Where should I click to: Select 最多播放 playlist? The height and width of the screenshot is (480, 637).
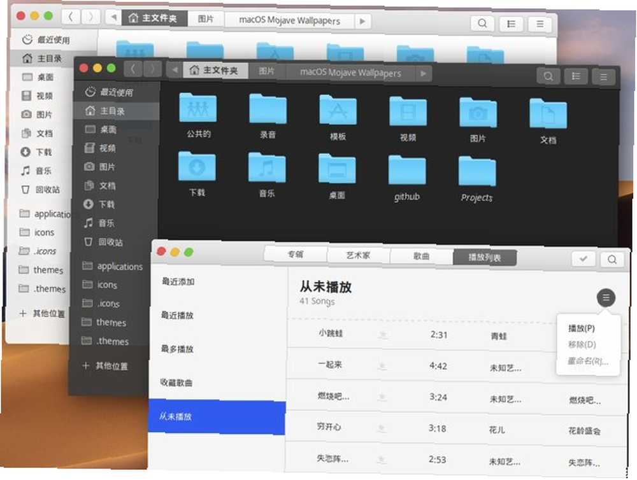[x=218, y=349]
